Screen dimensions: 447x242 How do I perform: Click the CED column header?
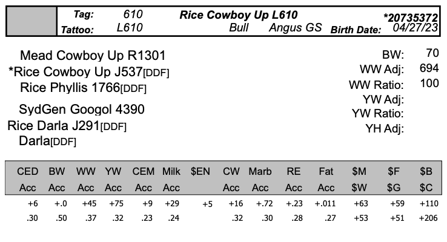28,171
